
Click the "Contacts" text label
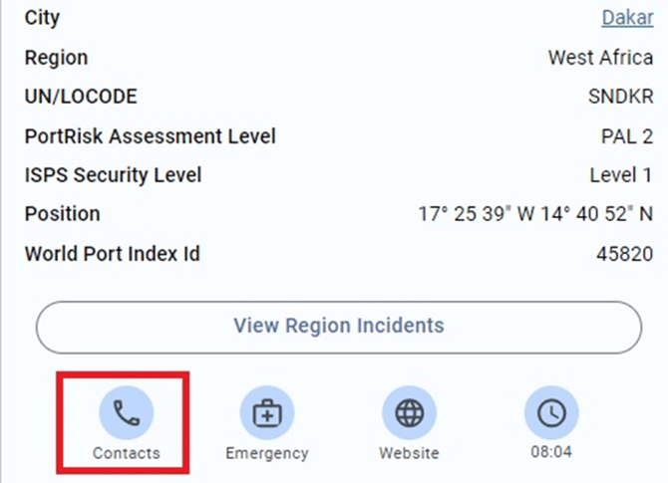tap(126, 453)
